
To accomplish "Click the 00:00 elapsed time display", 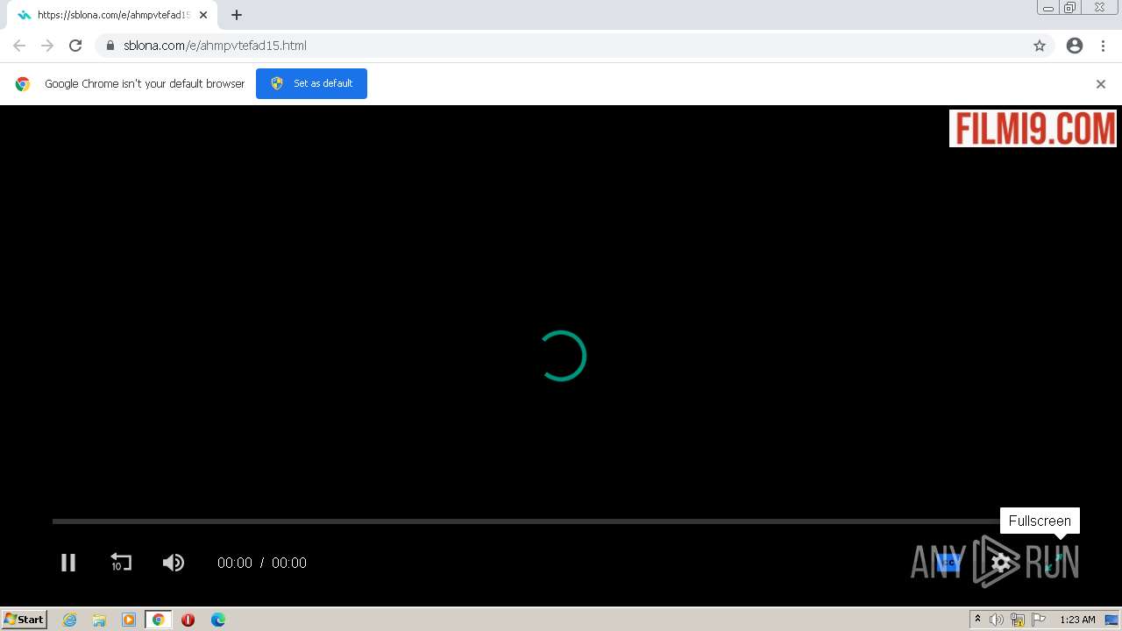I will [x=235, y=563].
